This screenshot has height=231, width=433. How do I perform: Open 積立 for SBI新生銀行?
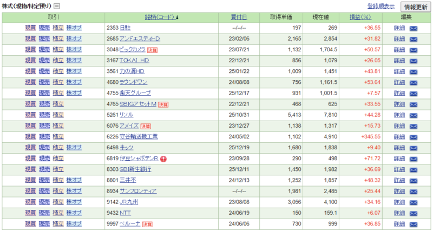tap(58, 169)
